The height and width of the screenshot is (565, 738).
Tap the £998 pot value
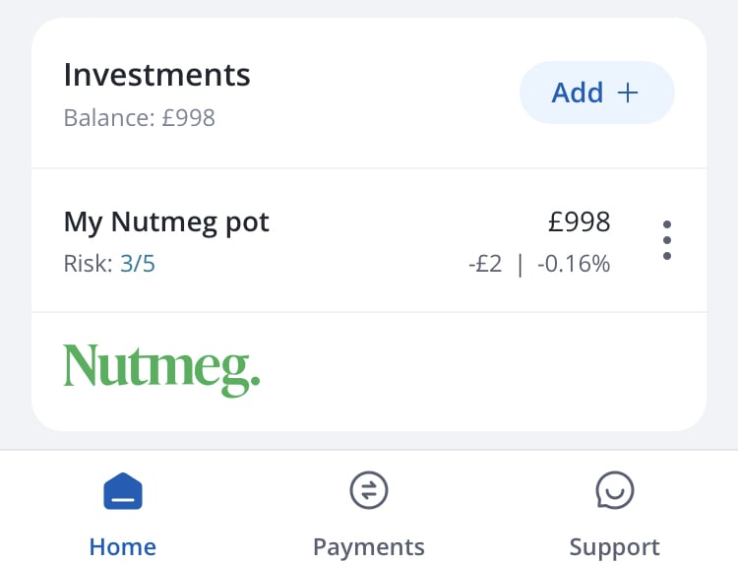(x=580, y=221)
